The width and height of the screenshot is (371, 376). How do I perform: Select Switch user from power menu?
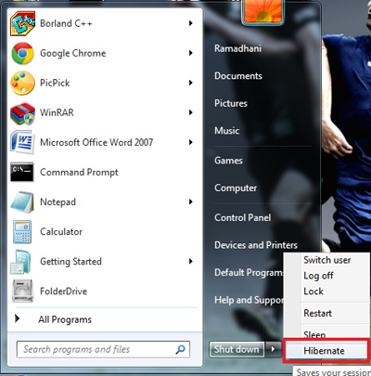(327, 260)
